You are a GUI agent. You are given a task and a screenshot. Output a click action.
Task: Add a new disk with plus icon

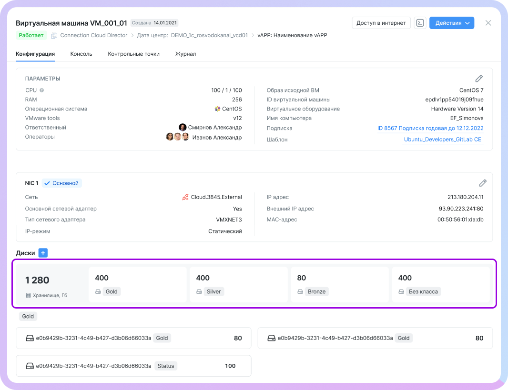tap(43, 253)
